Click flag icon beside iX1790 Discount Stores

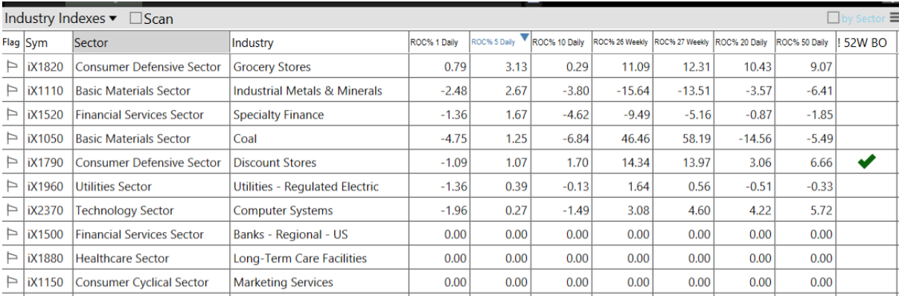[x=11, y=162]
